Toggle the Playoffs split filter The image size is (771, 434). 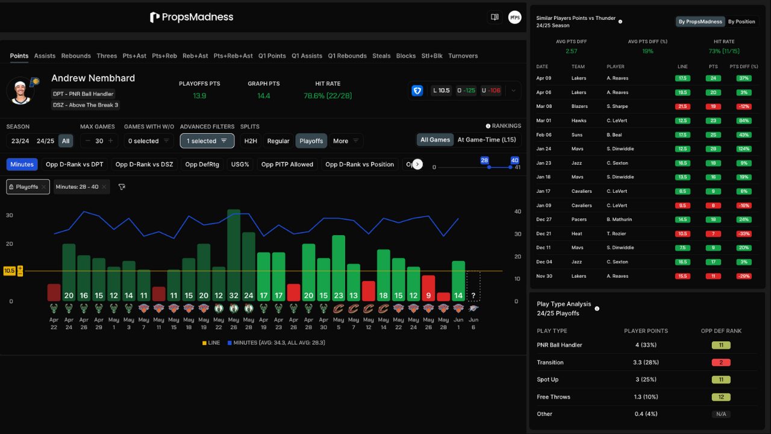coord(311,141)
